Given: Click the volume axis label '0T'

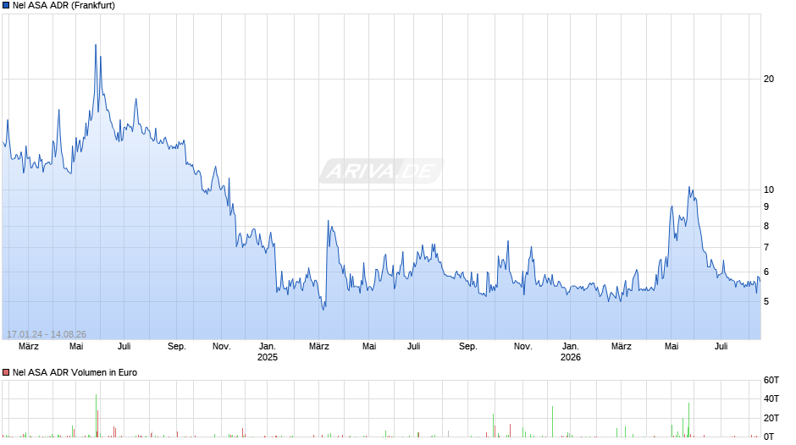Looking at the screenshot, I should (769, 437).
